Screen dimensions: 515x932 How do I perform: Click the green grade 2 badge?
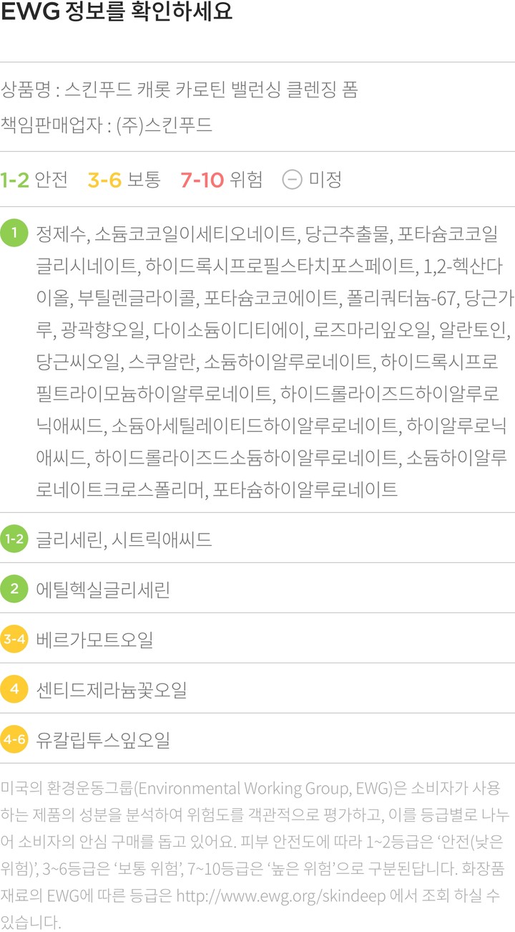pos(14,590)
